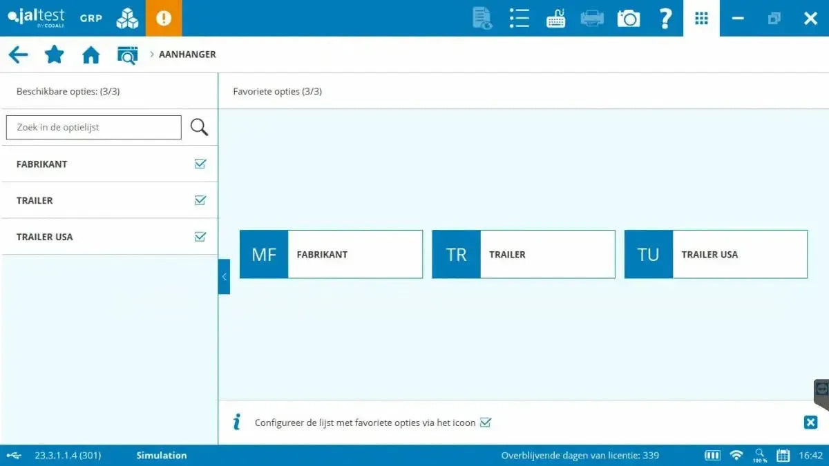Dismiss the info bar with X button
The image size is (829, 466).
810,423
